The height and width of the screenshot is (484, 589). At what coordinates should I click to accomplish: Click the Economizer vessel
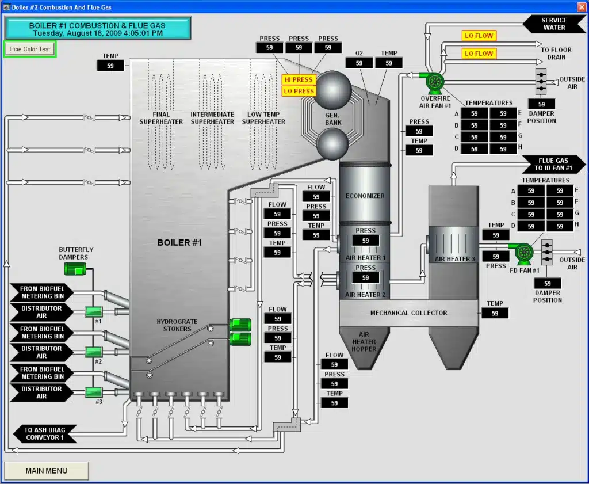point(365,196)
